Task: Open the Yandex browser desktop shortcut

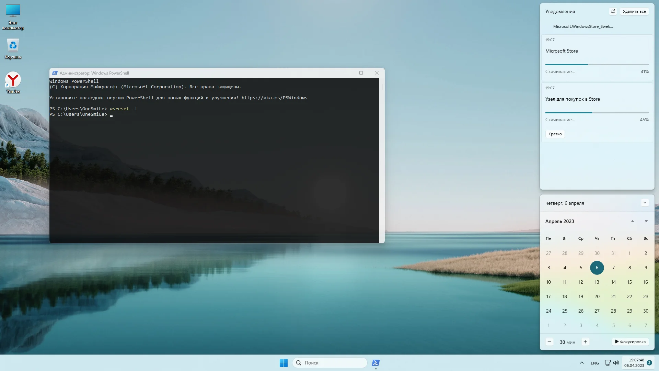Action: (x=13, y=80)
